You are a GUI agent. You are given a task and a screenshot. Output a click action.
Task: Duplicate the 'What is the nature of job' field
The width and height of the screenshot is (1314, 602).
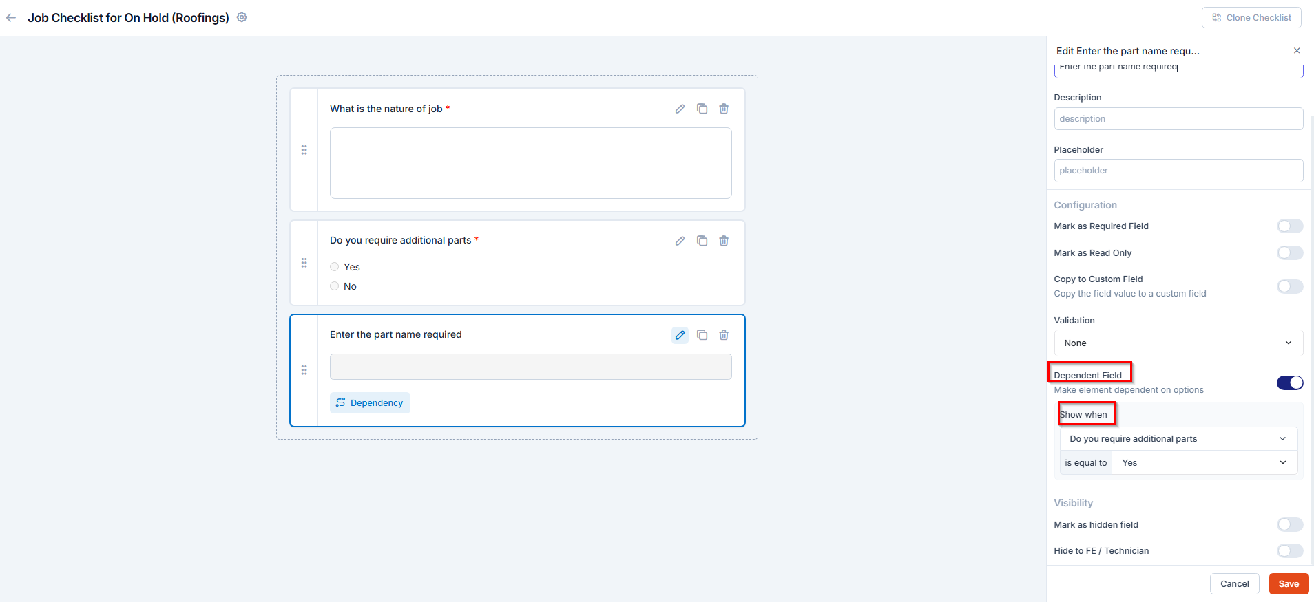[x=702, y=109]
